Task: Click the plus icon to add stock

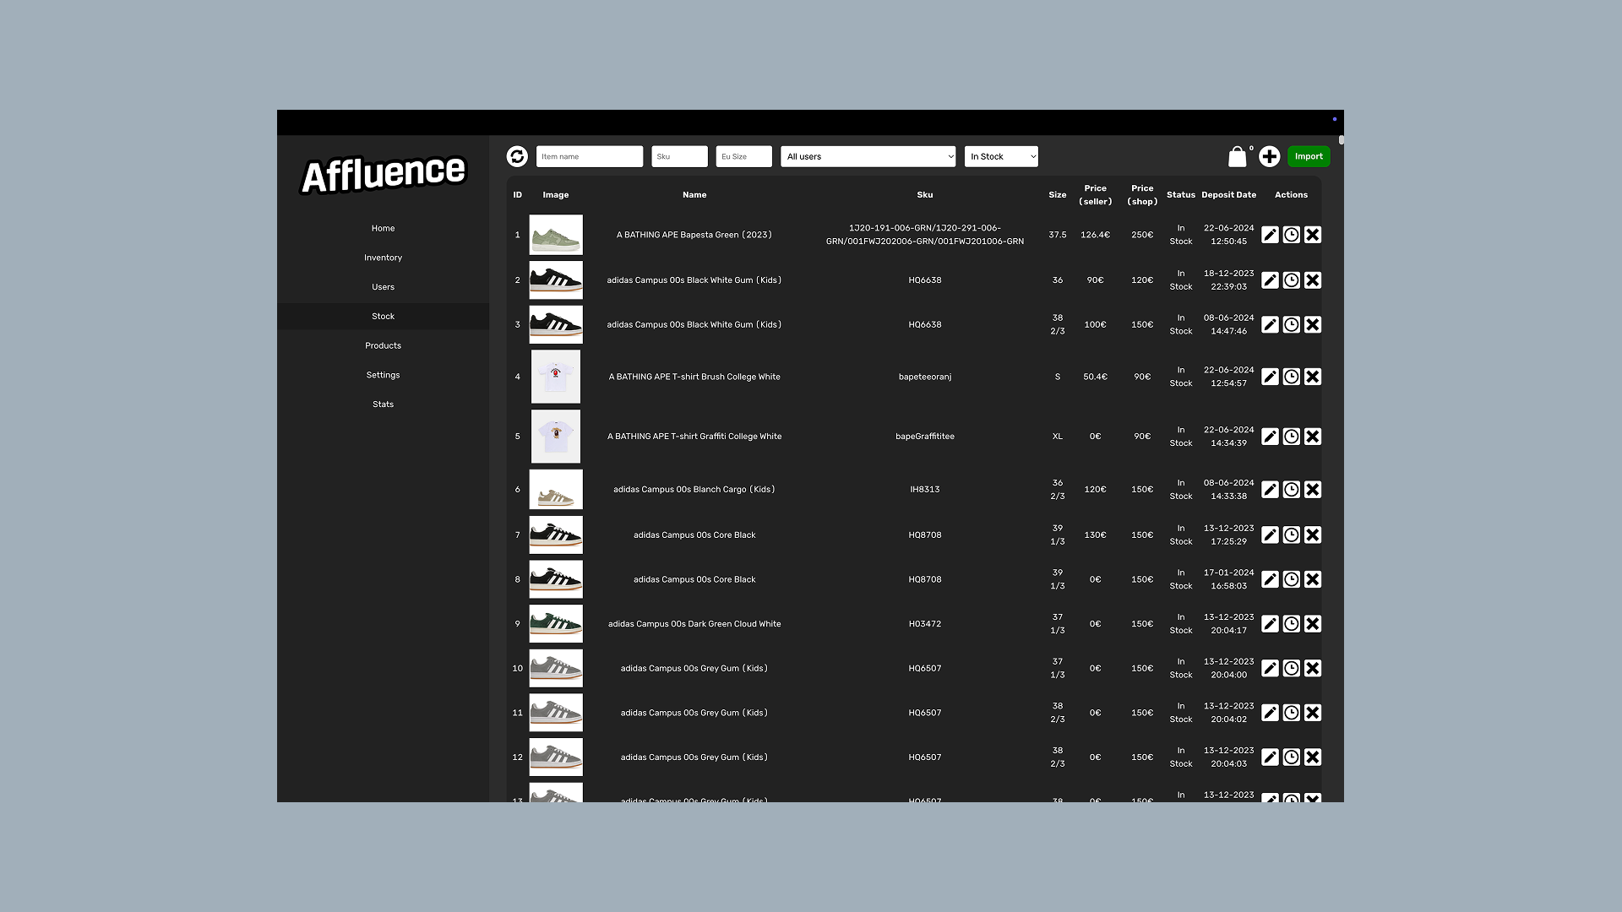Action: point(1269,156)
